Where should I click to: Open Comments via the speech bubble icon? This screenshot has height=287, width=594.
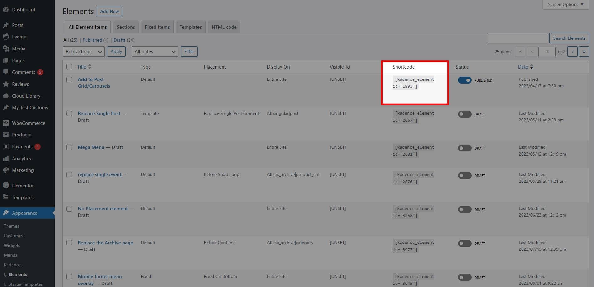[x=6, y=72]
